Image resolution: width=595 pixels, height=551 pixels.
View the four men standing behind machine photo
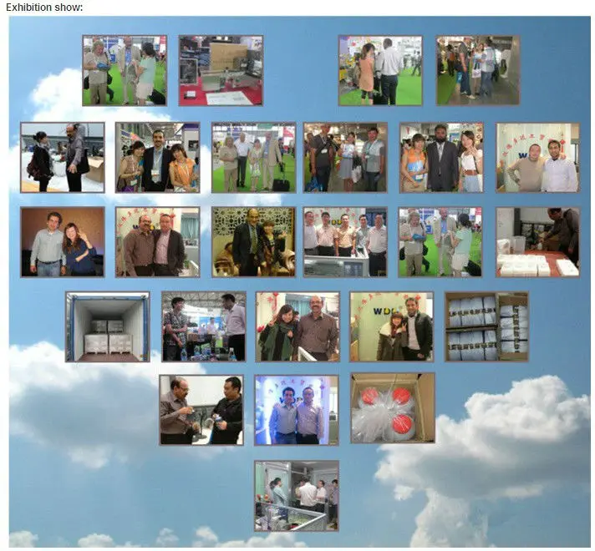click(345, 242)
